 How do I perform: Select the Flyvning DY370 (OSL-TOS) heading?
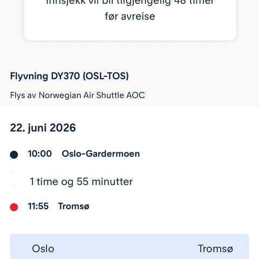click(x=70, y=76)
